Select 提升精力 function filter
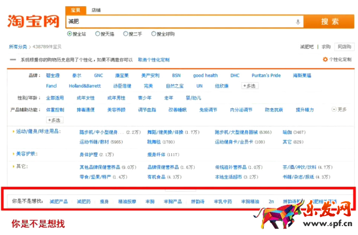Image resolution: width=358 pixels, height=235 pixels. tap(305, 110)
